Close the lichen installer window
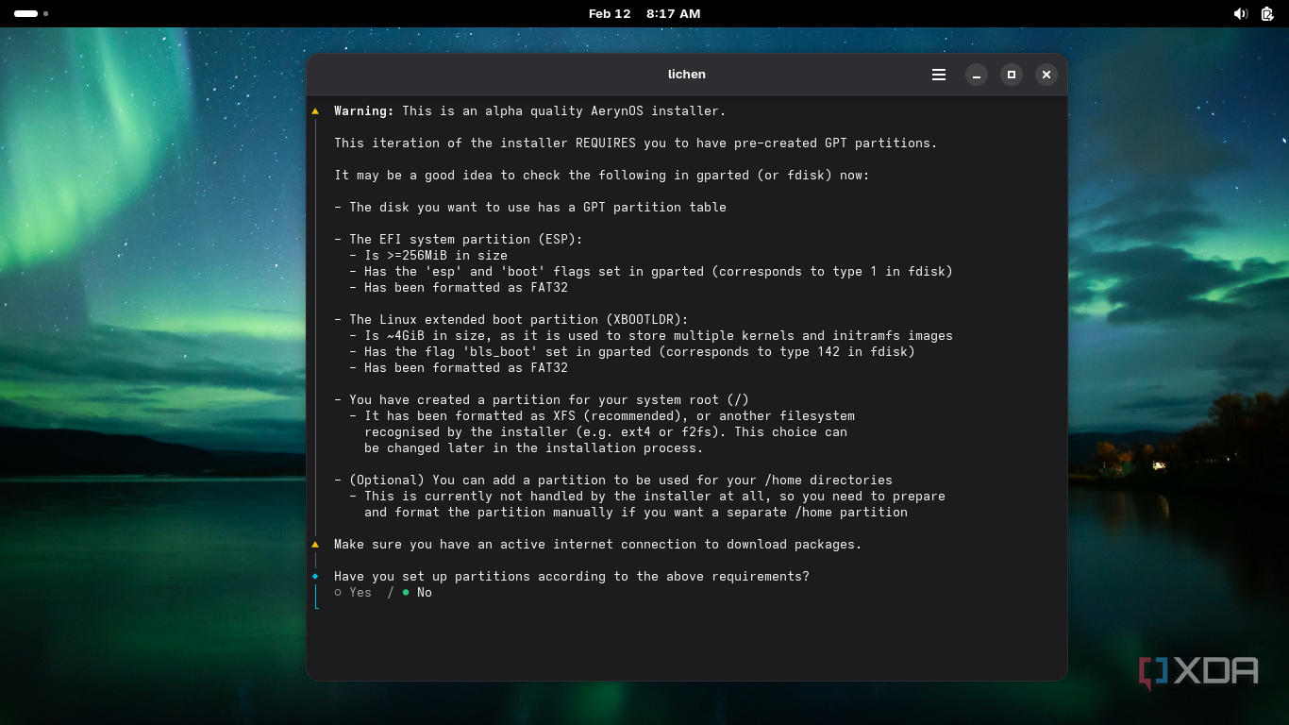The width and height of the screenshot is (1289, 725). tap(1046, 75)
